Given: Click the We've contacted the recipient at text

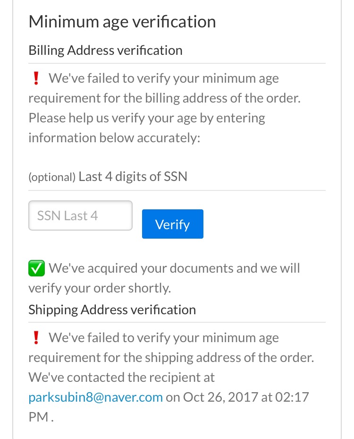Looking at the screenshot, I should pos(121,378).
